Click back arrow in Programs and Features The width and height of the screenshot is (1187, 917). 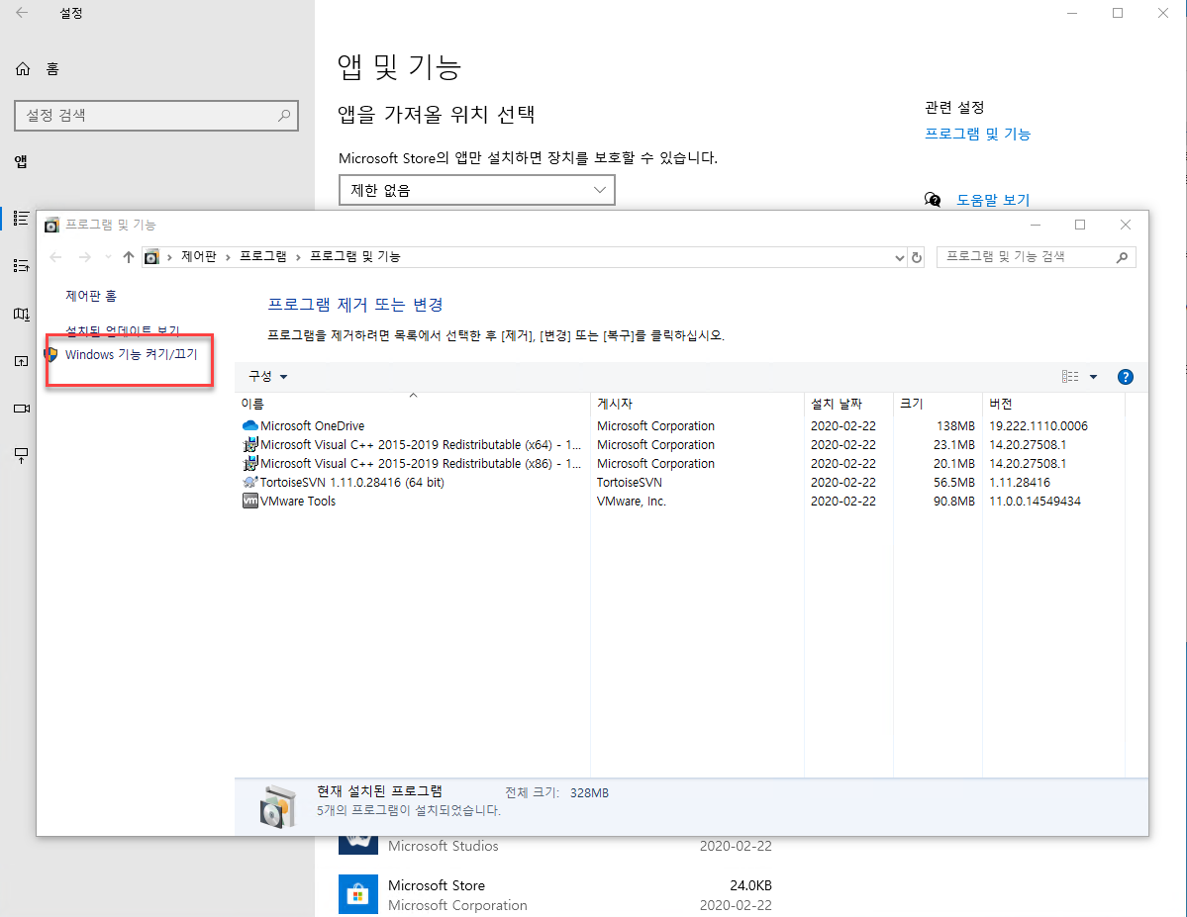point(55,257)
